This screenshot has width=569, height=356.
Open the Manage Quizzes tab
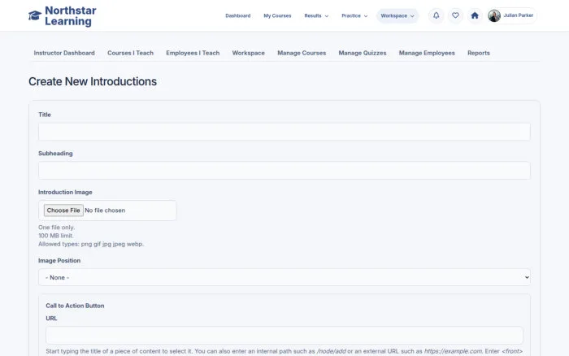click(x=363, y=53)
